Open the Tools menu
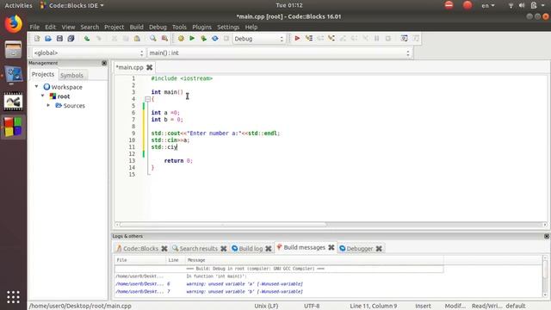This screenshot has width=551, height=310. (179, 27)
